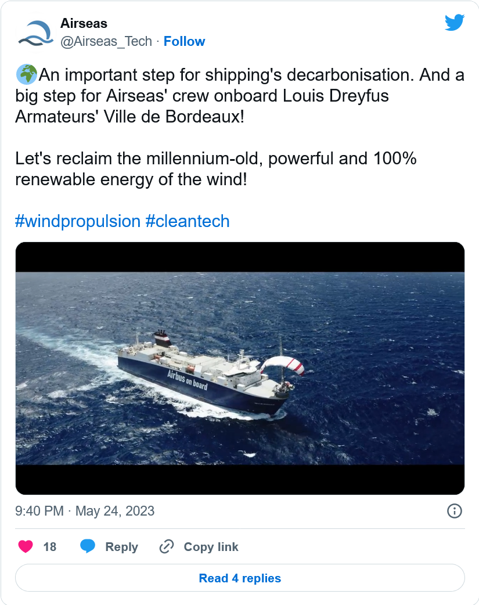The image size is (479, 605).
Task: Click the chain link copy icon
Action: tap(167, 546)
